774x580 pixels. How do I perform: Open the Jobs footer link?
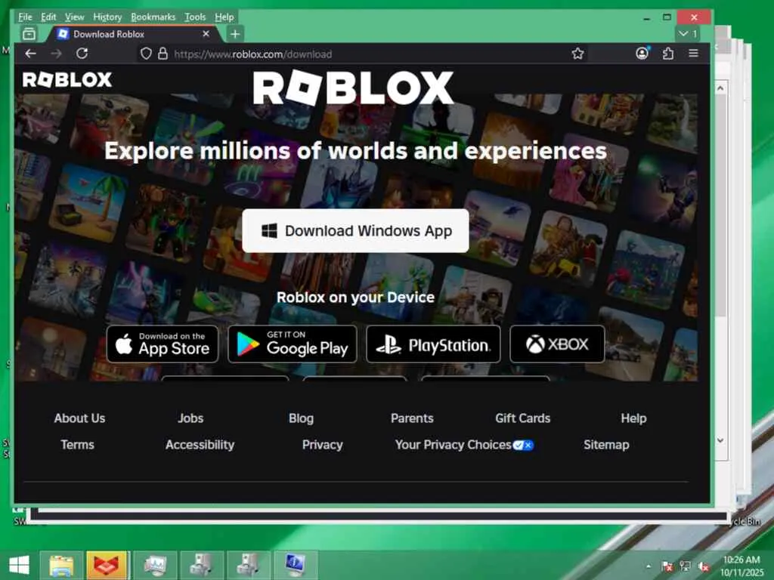[x=190, y=418]
